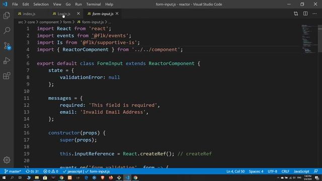Select language mode JavaScript in status bar
Screen dimensions: 322x181
coord(301,171)
